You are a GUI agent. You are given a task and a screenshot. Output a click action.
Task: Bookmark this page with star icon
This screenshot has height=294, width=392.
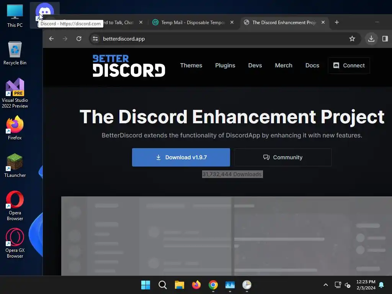(352, 39)
